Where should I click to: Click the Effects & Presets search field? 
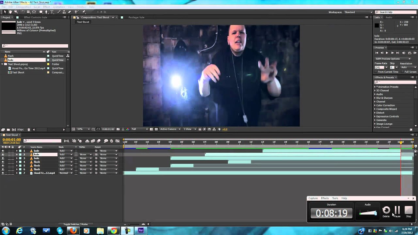coord(395,82)
